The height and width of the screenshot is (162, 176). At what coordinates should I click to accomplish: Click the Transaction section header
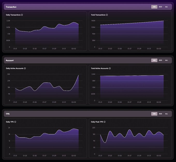11,7
